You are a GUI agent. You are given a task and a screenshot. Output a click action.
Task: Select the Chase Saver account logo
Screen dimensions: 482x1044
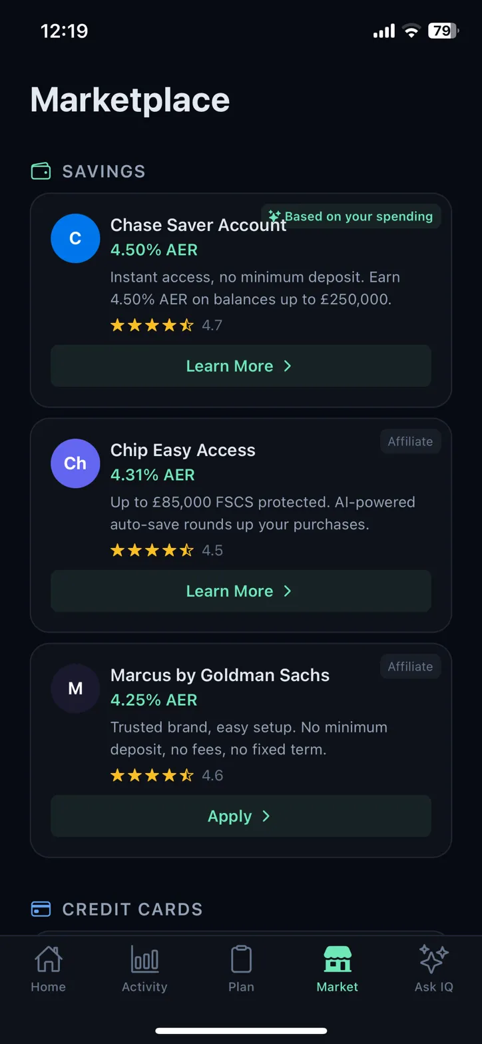pos(75,238)
